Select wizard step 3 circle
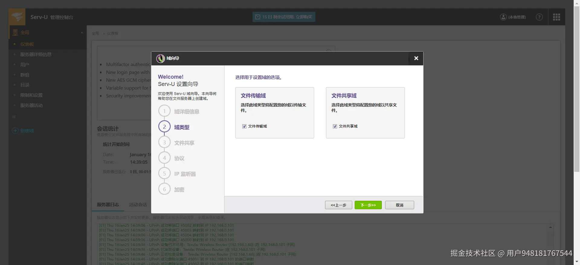The height and width of the screenshot is (265, 580). point(164,142)
